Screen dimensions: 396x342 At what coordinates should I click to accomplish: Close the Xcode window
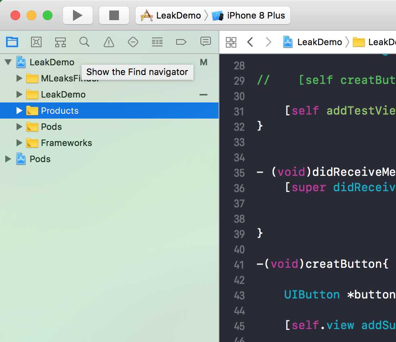pyautogui.click(x=15, y=15)
